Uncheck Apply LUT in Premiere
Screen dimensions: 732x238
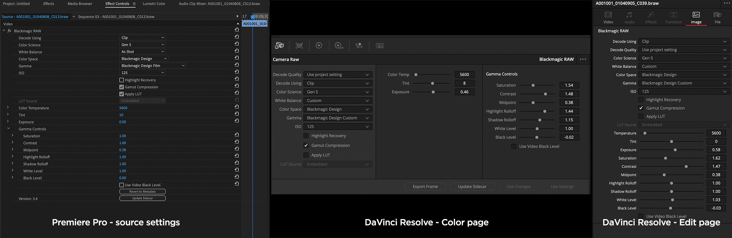pos(121,94)
